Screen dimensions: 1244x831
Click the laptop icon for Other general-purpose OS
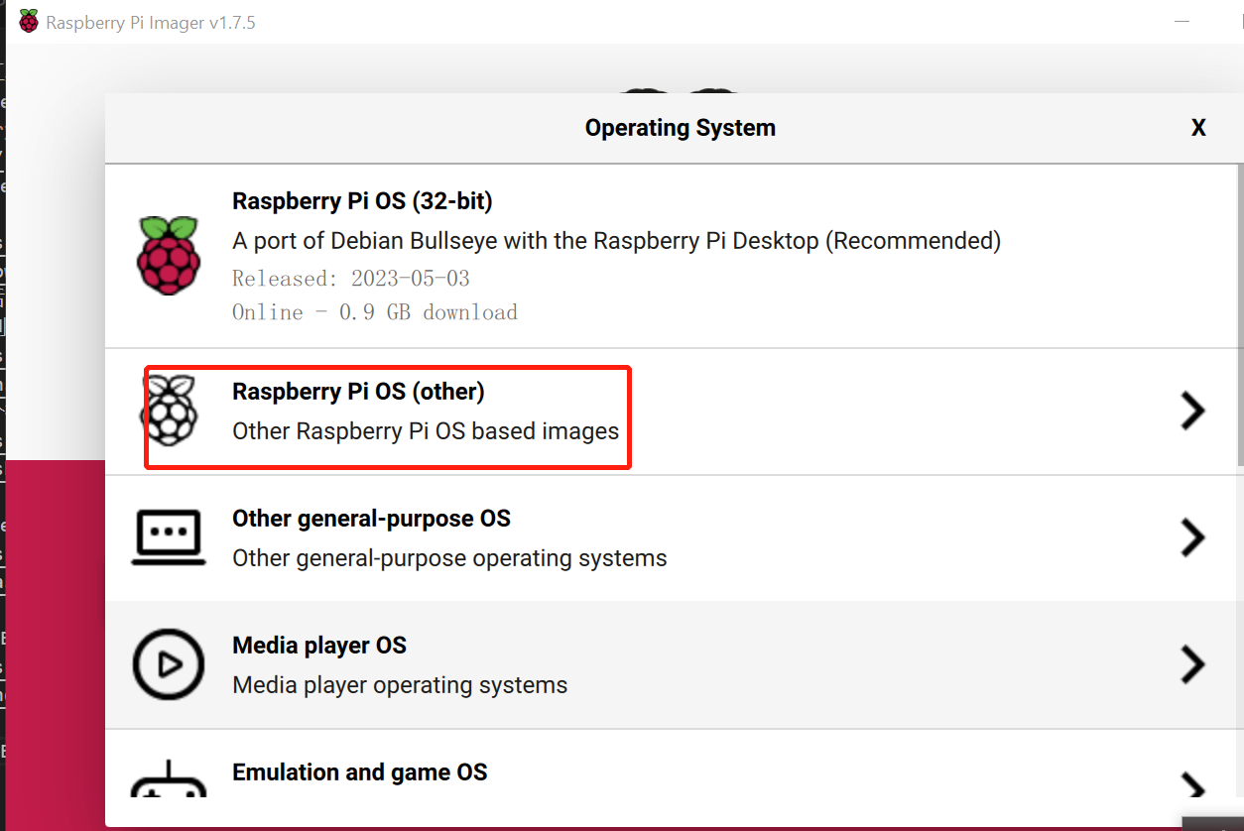click(169, 537)
